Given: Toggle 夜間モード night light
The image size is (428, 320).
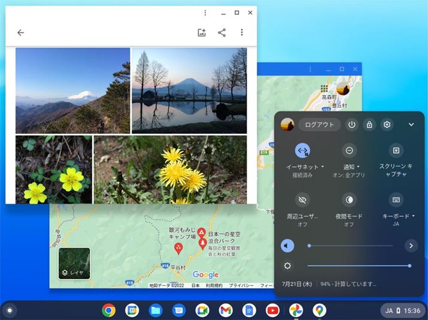Looking at the screenshot, I should [349, 200].
